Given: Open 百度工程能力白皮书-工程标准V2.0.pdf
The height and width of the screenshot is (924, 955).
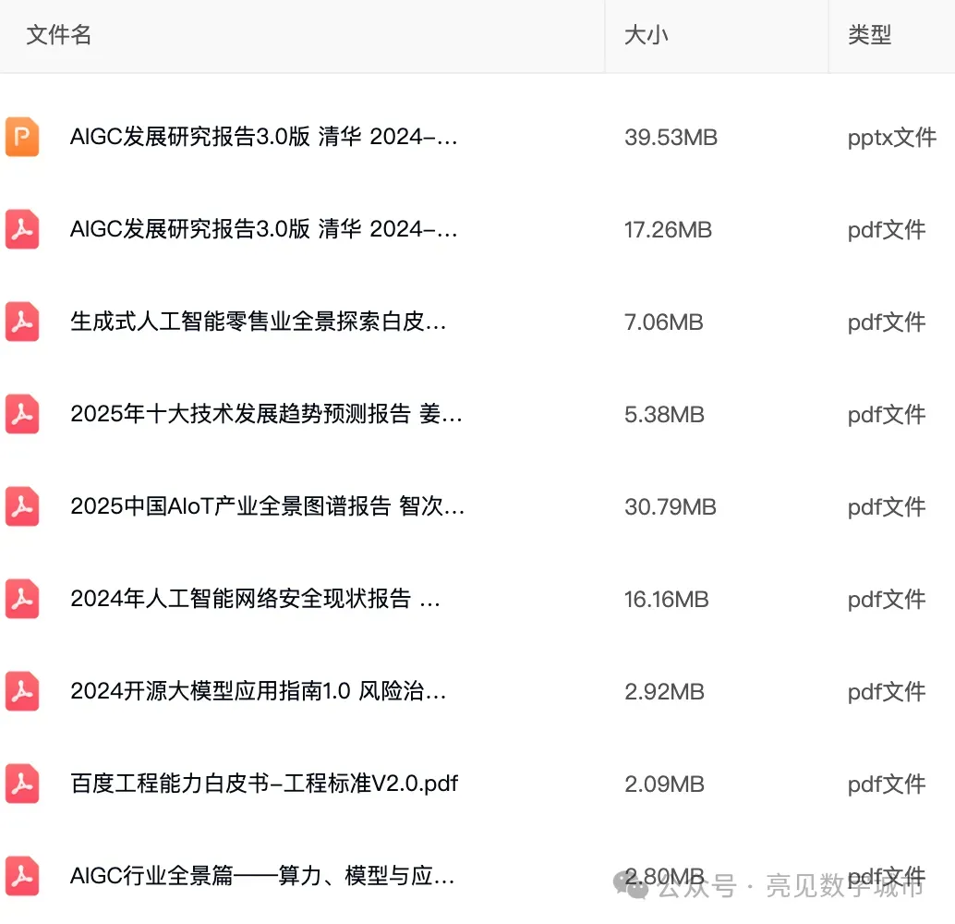Looking at the screenshot, I should 264,784.
